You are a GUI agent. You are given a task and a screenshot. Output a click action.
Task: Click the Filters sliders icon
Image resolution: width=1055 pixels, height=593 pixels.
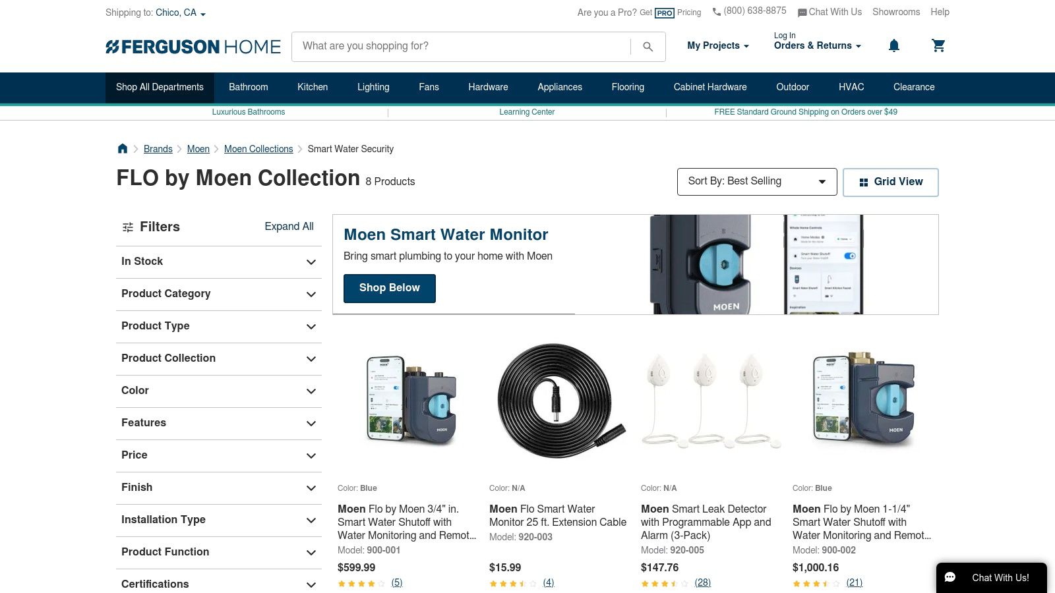tap(128, 227)
